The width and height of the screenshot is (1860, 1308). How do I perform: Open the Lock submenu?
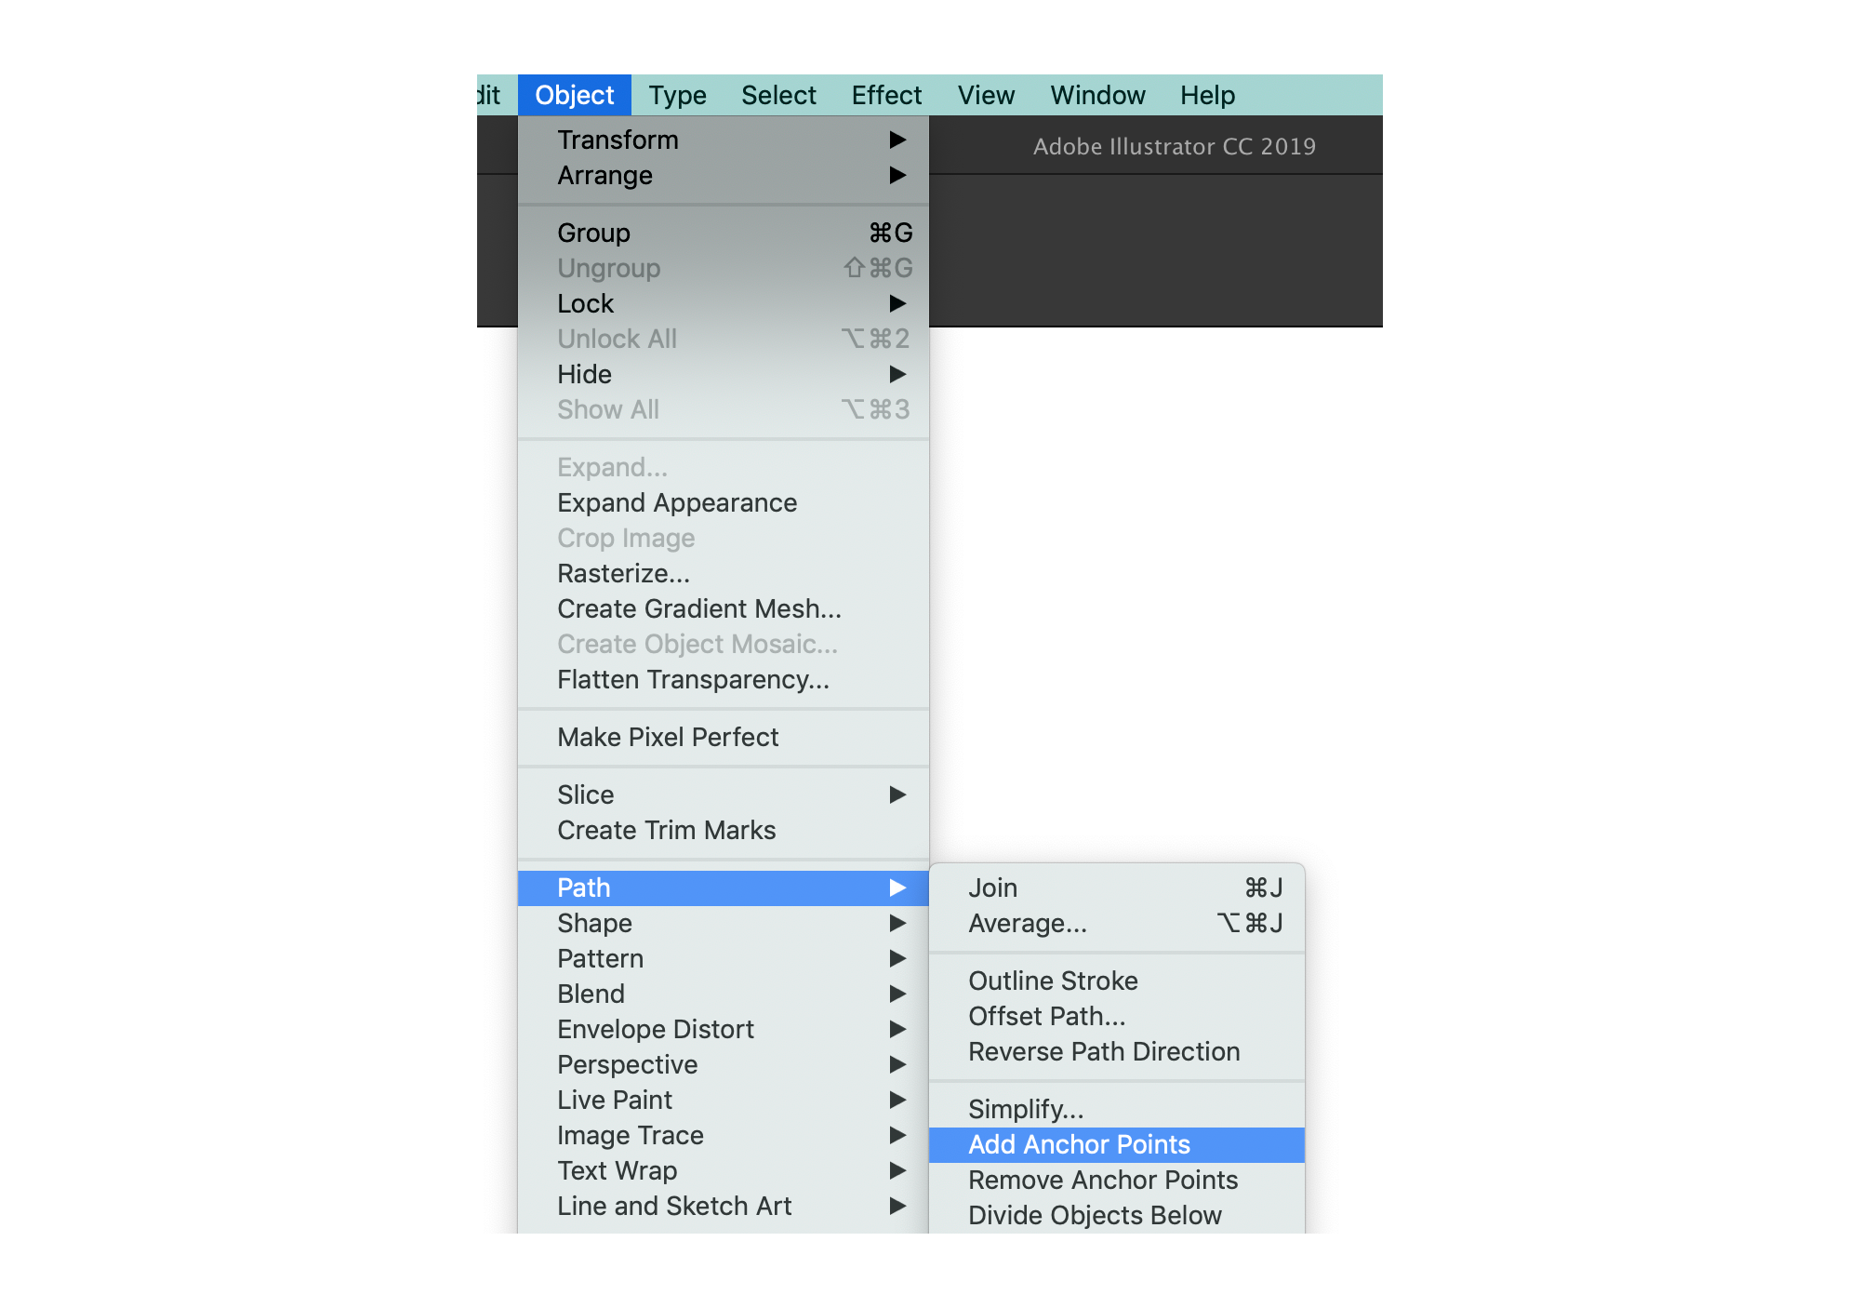tap(586, 303)
